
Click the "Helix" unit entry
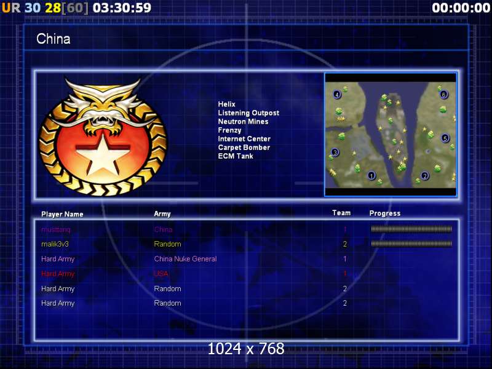pyautogui.click(x=226, y=104)
